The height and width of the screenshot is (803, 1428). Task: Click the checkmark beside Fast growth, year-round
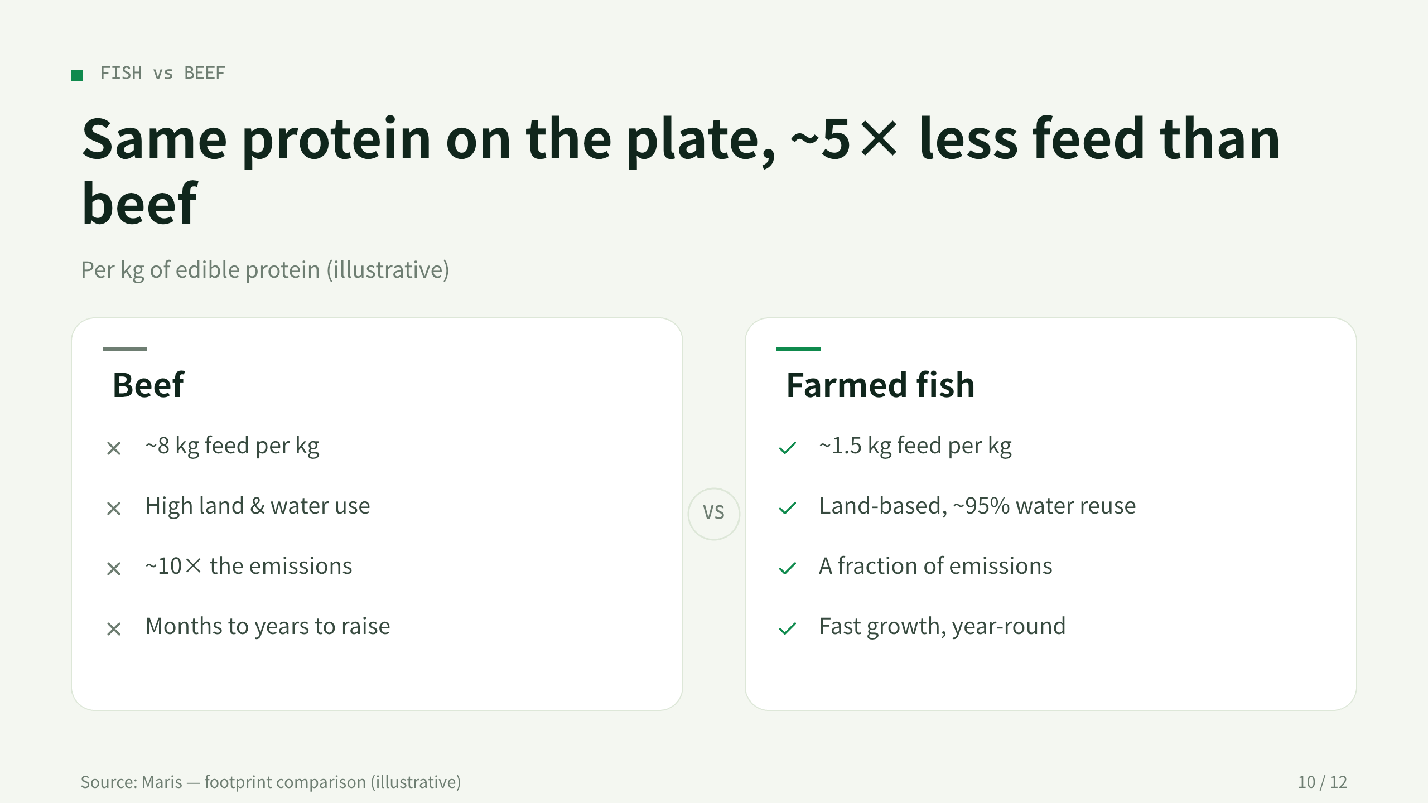click(x=788, y=628)
